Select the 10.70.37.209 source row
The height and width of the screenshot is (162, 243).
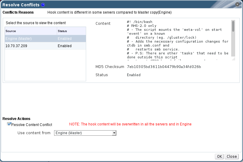31,46
